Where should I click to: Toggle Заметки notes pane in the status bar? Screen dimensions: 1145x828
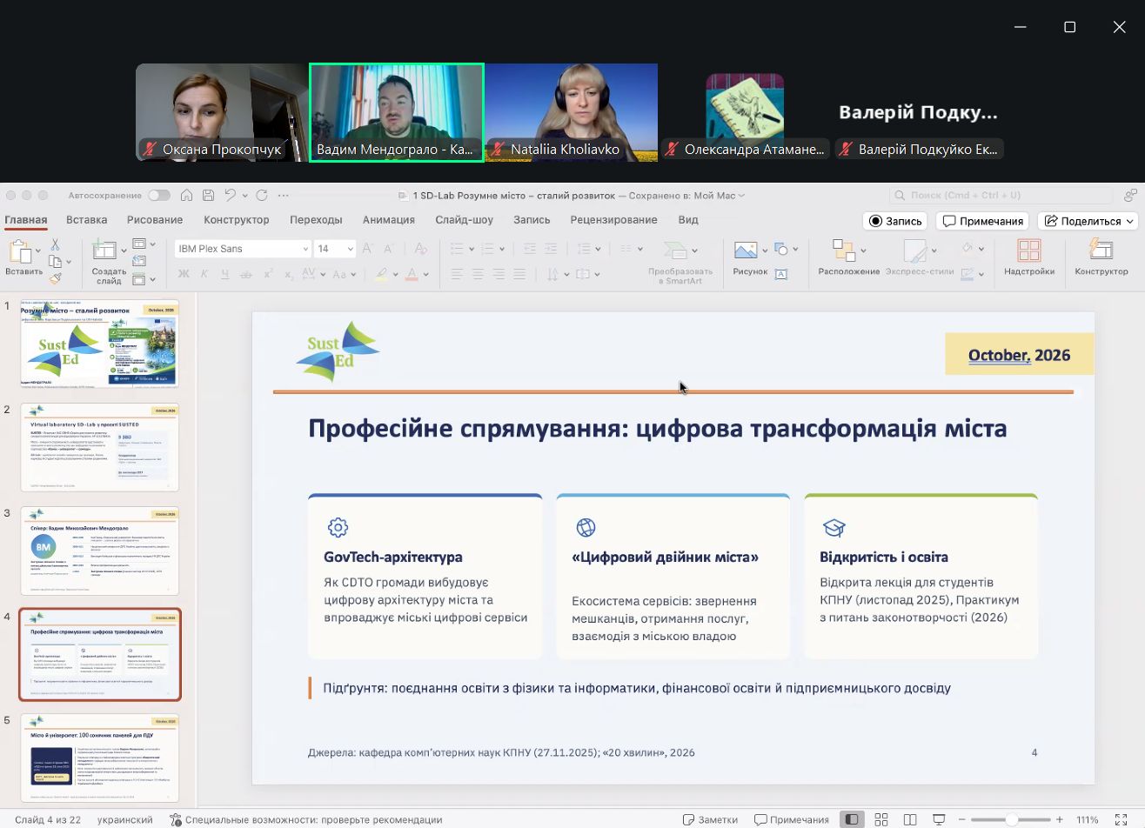click(x=711, y=819)
